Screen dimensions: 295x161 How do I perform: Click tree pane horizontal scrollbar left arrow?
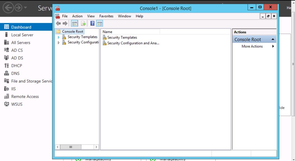(x=58, y=147)
